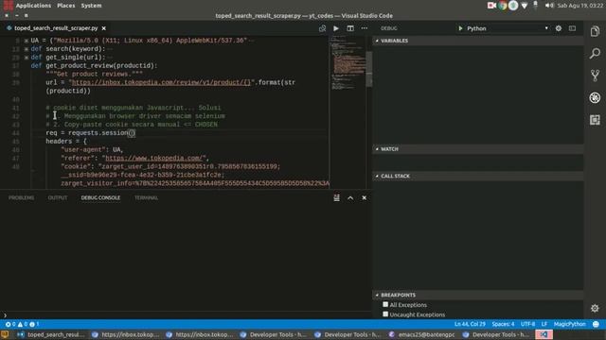Open the Manage gear at activity bar bottom
The width and height of the screenshot is (606, 340).
595,308
